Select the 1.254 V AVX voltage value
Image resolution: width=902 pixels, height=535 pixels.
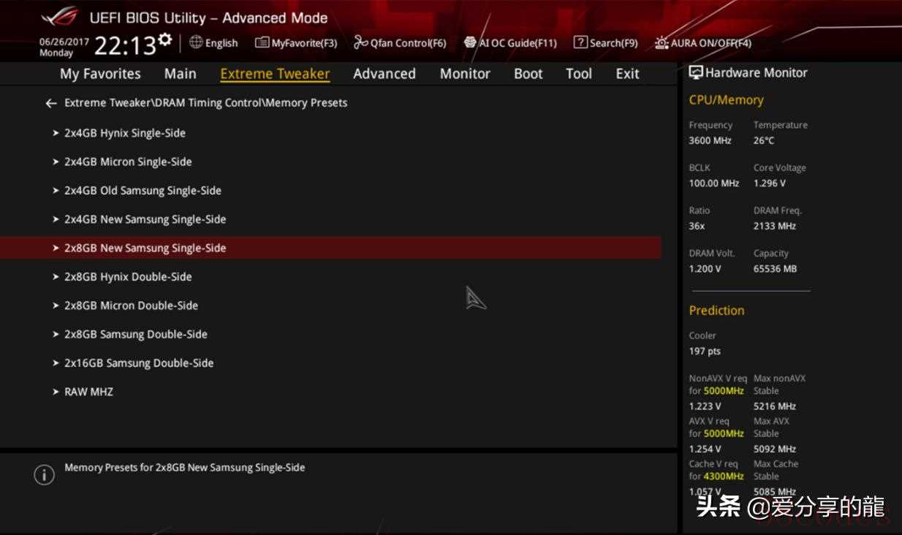point(705,449)
